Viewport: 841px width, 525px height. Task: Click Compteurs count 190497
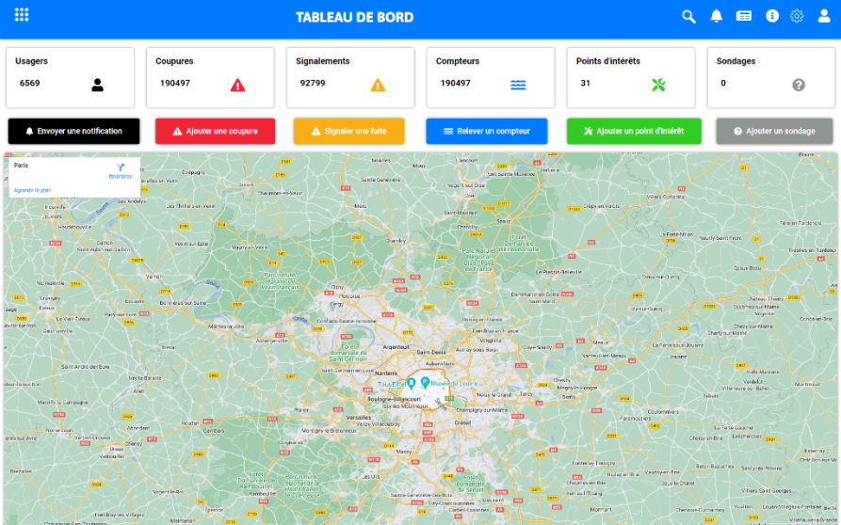click(456, 83)
